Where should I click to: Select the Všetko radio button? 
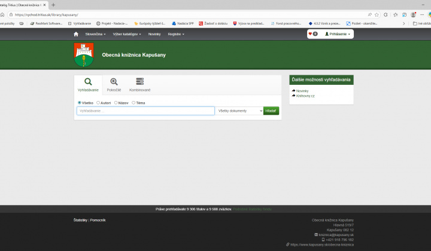click(x=80, y=103)
